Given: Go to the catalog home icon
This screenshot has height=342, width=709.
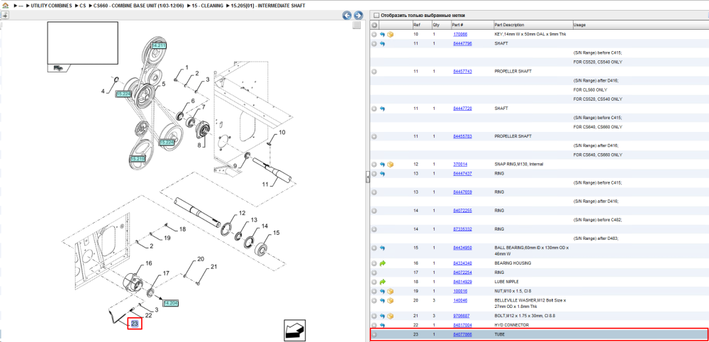Looking at the screenshot, I should click(5, 6).
